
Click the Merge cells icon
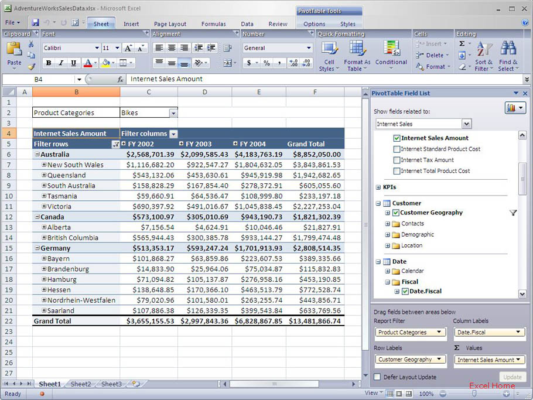tap(227, 63)
